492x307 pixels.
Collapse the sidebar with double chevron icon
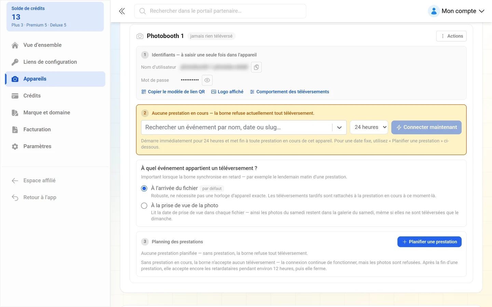(x=122, y=11)
